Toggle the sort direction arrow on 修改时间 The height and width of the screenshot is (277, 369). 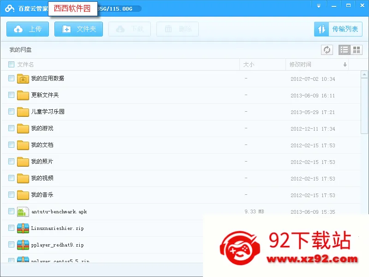tap(345, 65)
